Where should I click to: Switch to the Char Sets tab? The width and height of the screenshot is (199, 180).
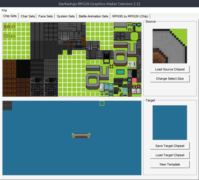tap(28, 16)
